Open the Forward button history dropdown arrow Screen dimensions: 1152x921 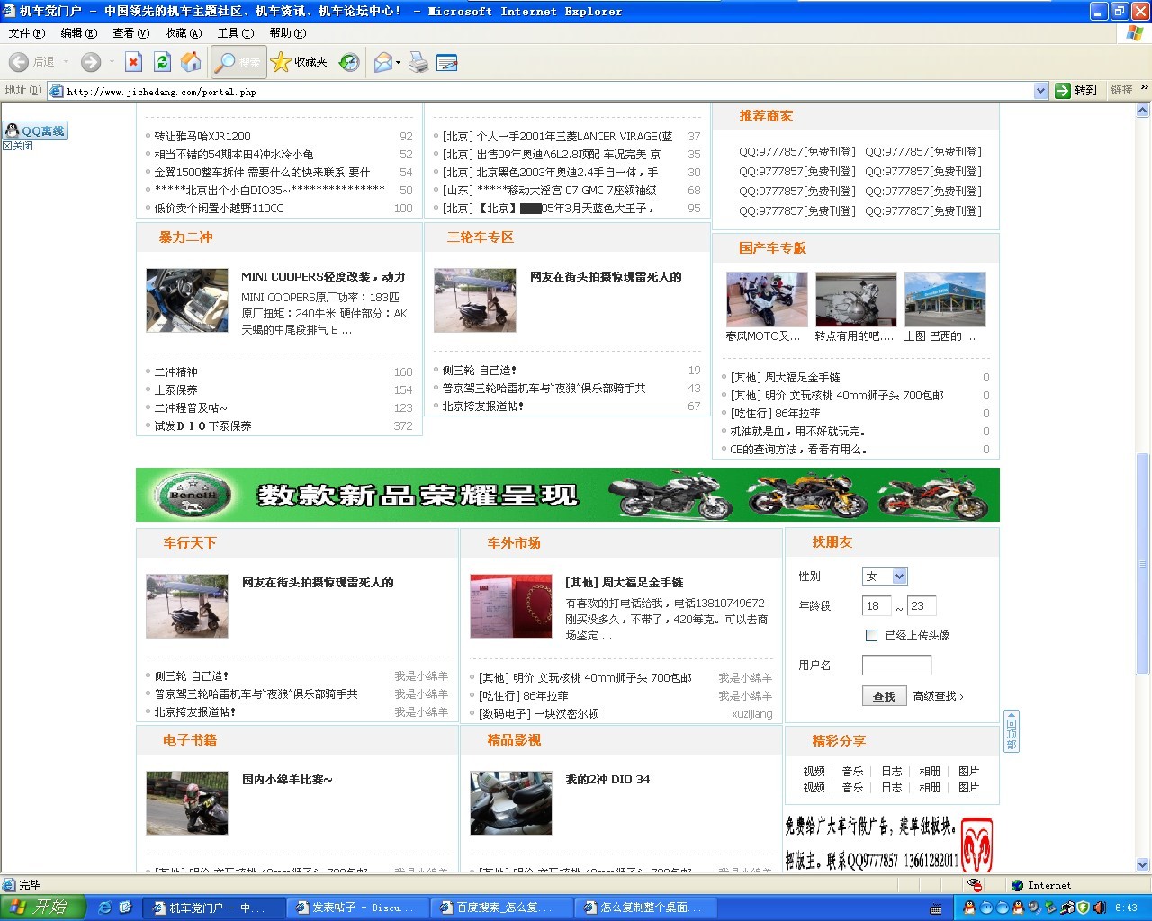point(112,62)
